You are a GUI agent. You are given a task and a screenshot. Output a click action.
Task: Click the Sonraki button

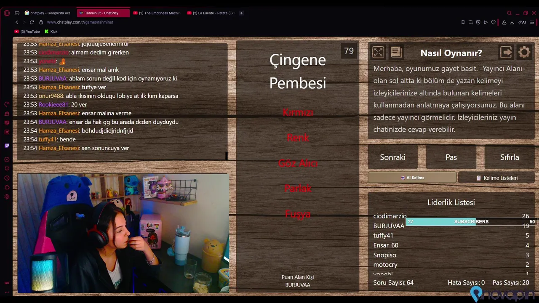pyautogui.click(x=392, y=157)
